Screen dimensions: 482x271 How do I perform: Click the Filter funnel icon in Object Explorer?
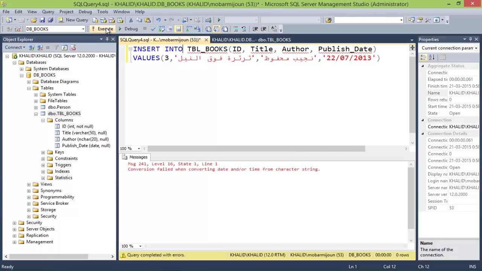point(56,47)
